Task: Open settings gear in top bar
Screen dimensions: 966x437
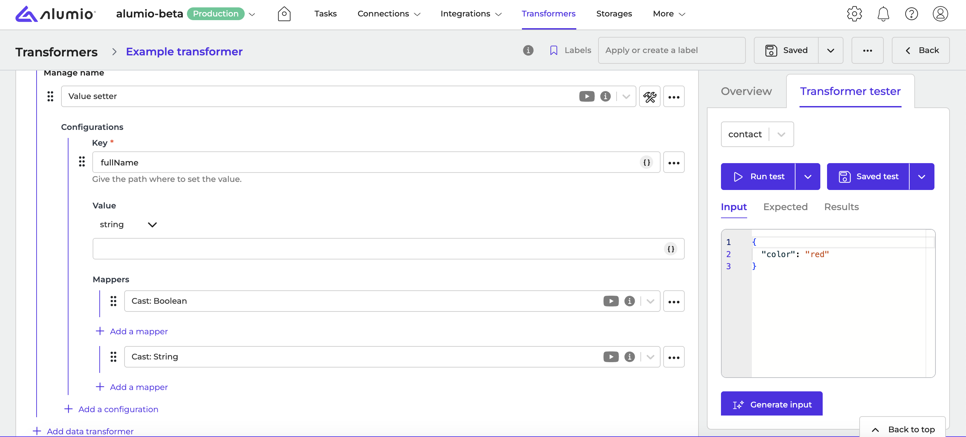Action: click(854, 14)
